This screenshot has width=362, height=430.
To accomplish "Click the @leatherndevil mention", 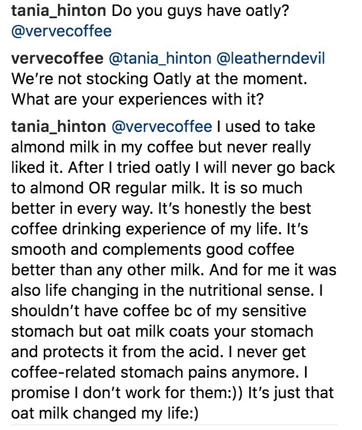I will [270, 59].
